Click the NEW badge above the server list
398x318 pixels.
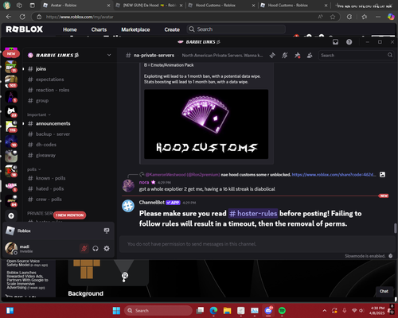pyautogui.click(x=11, y=53)
